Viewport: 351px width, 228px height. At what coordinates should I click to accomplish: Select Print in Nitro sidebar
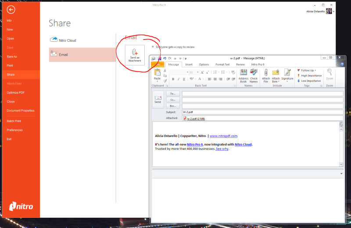click(10, 65)
